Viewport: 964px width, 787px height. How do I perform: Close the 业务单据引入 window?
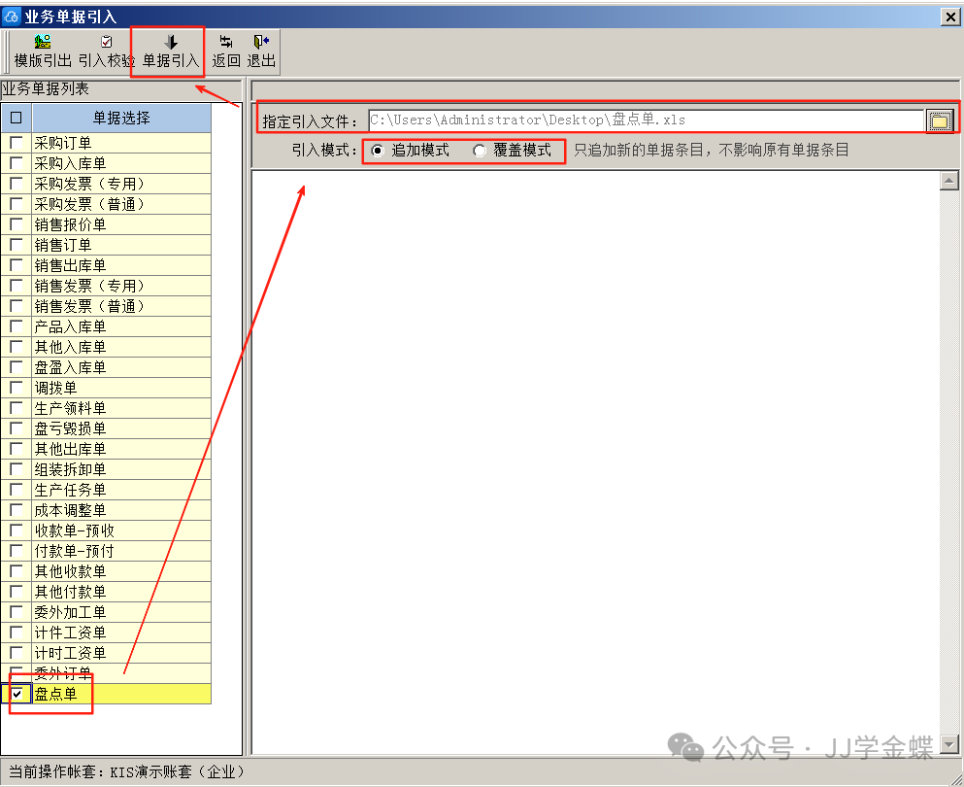pos(949,17)
